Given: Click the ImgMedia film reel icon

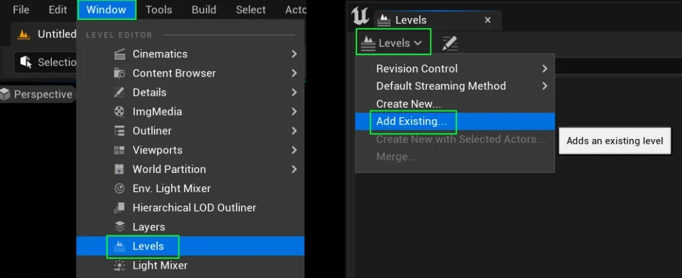Looking at the screenshot, I should tap(120, 112).
